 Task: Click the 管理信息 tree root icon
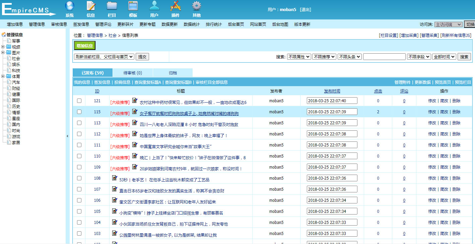point(4,34)
